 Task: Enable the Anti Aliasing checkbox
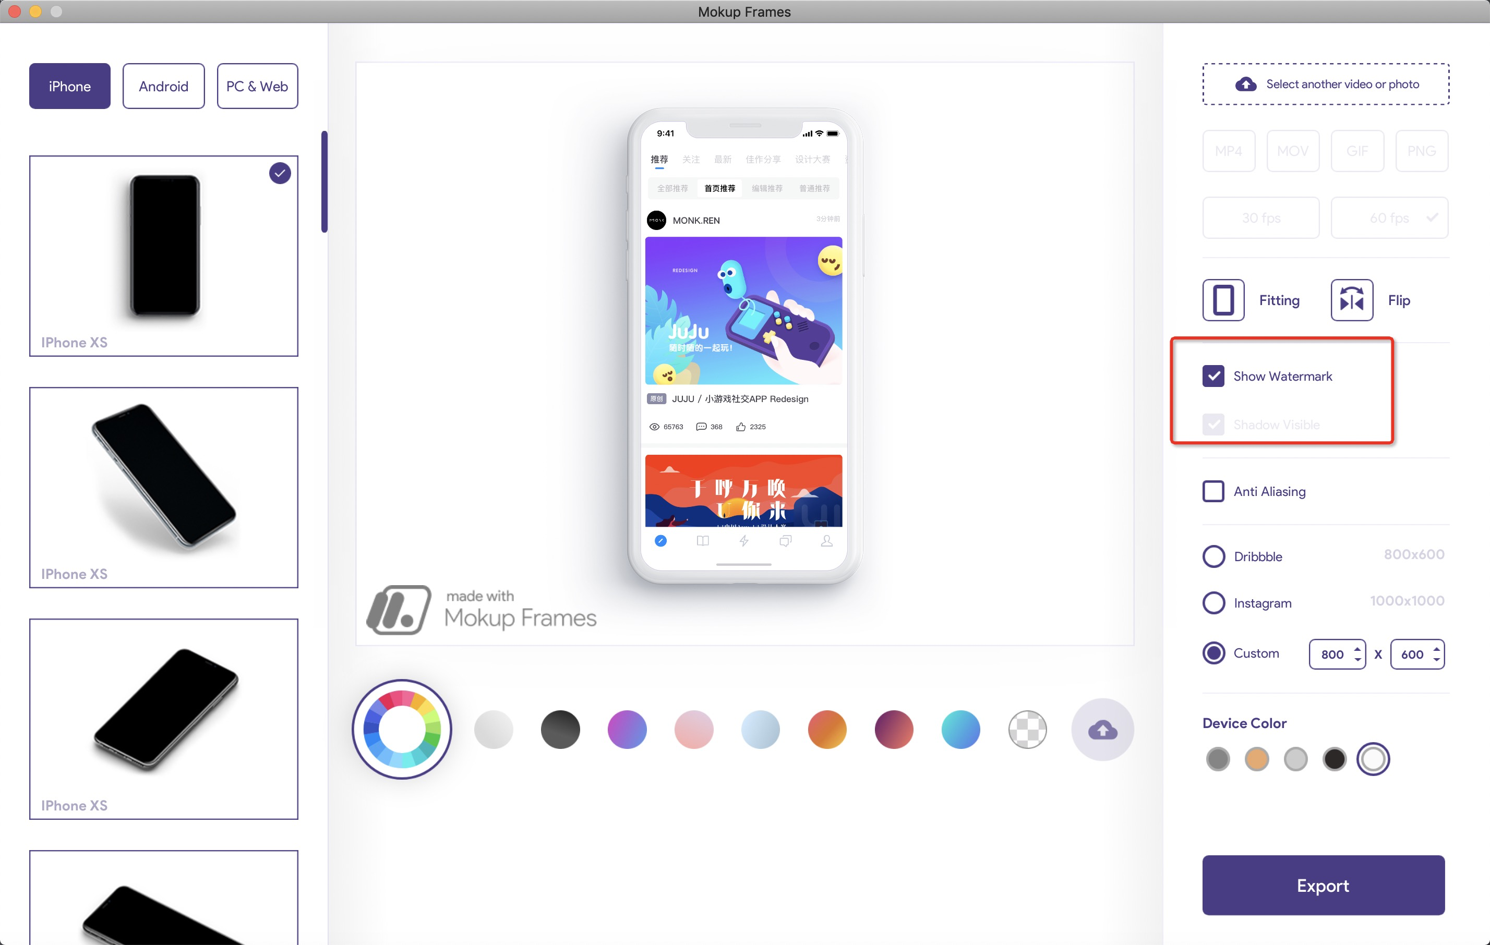point(1213,491)
